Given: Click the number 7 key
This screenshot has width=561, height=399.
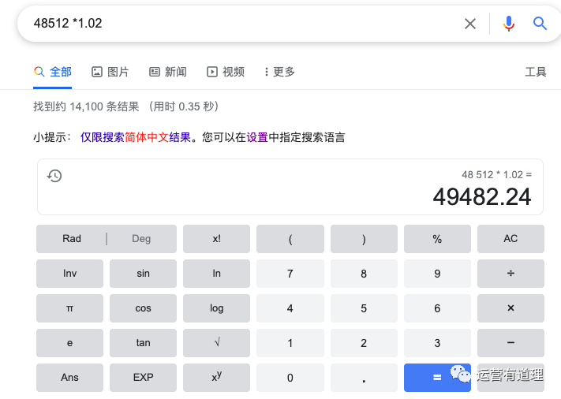Looking at the screenshot, I should (290, 274).
